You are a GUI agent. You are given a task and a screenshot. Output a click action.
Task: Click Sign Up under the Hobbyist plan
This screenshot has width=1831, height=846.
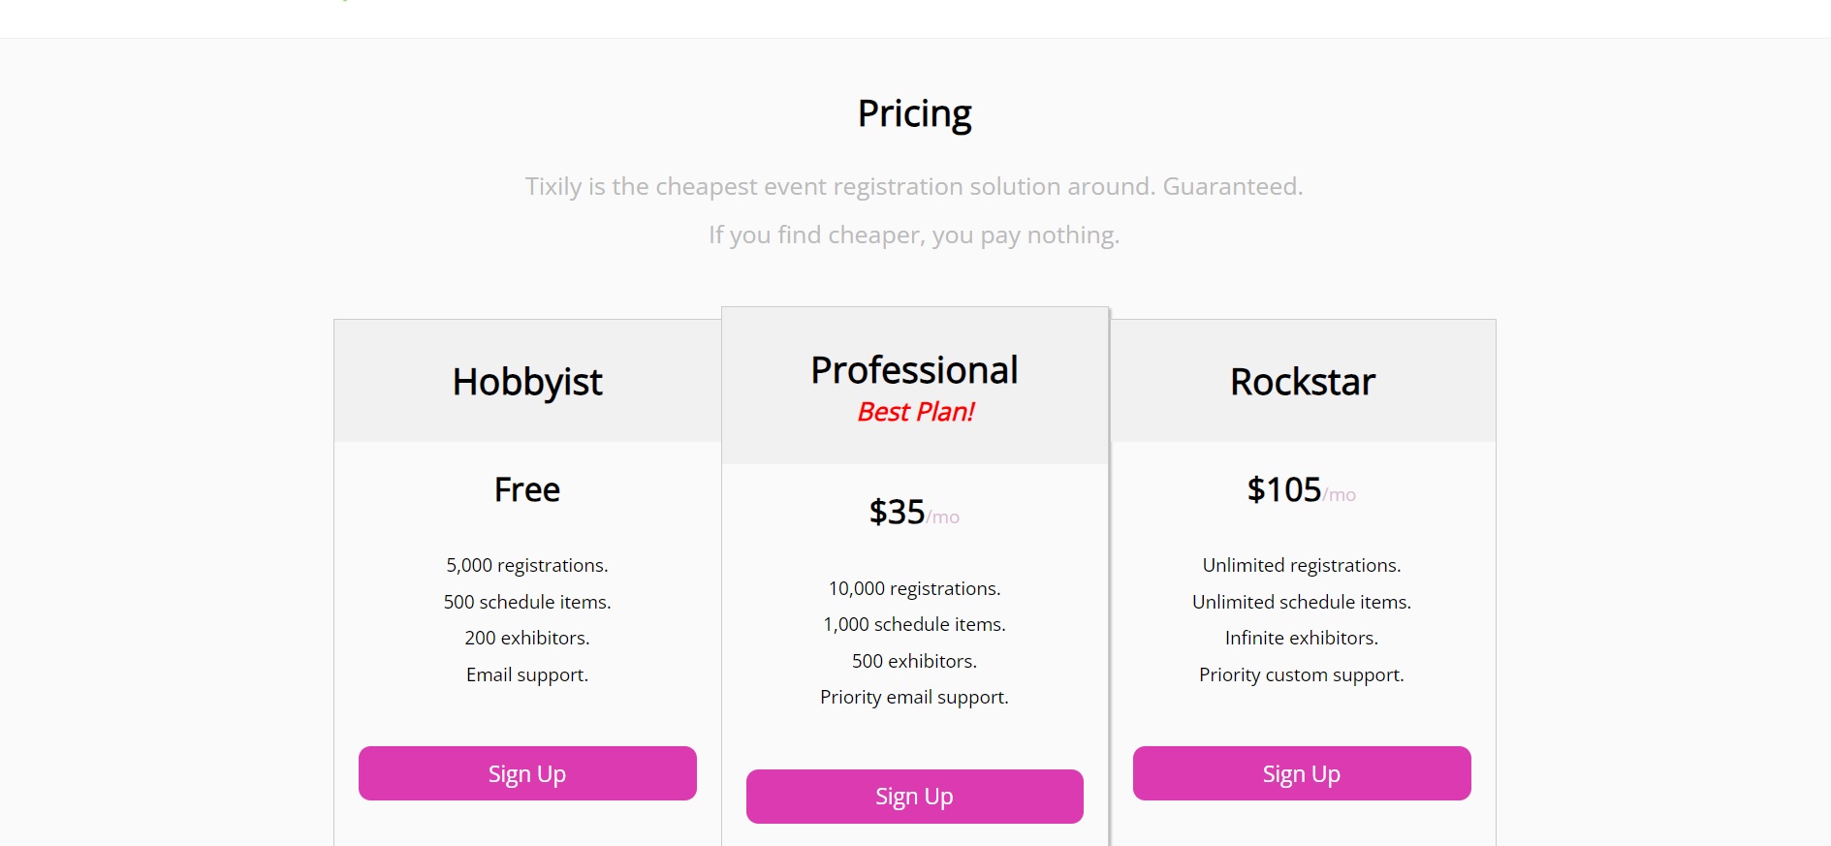point(527,773)
